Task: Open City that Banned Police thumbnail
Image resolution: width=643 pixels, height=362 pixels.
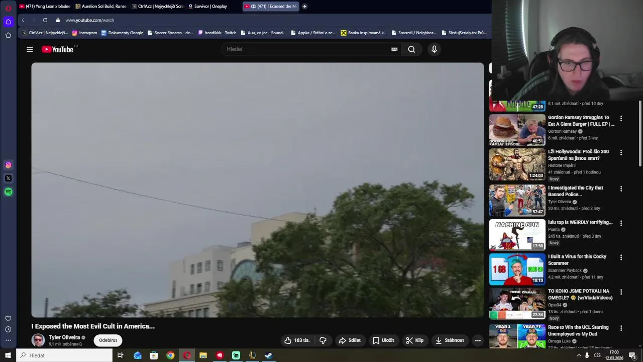Action: 517,200
